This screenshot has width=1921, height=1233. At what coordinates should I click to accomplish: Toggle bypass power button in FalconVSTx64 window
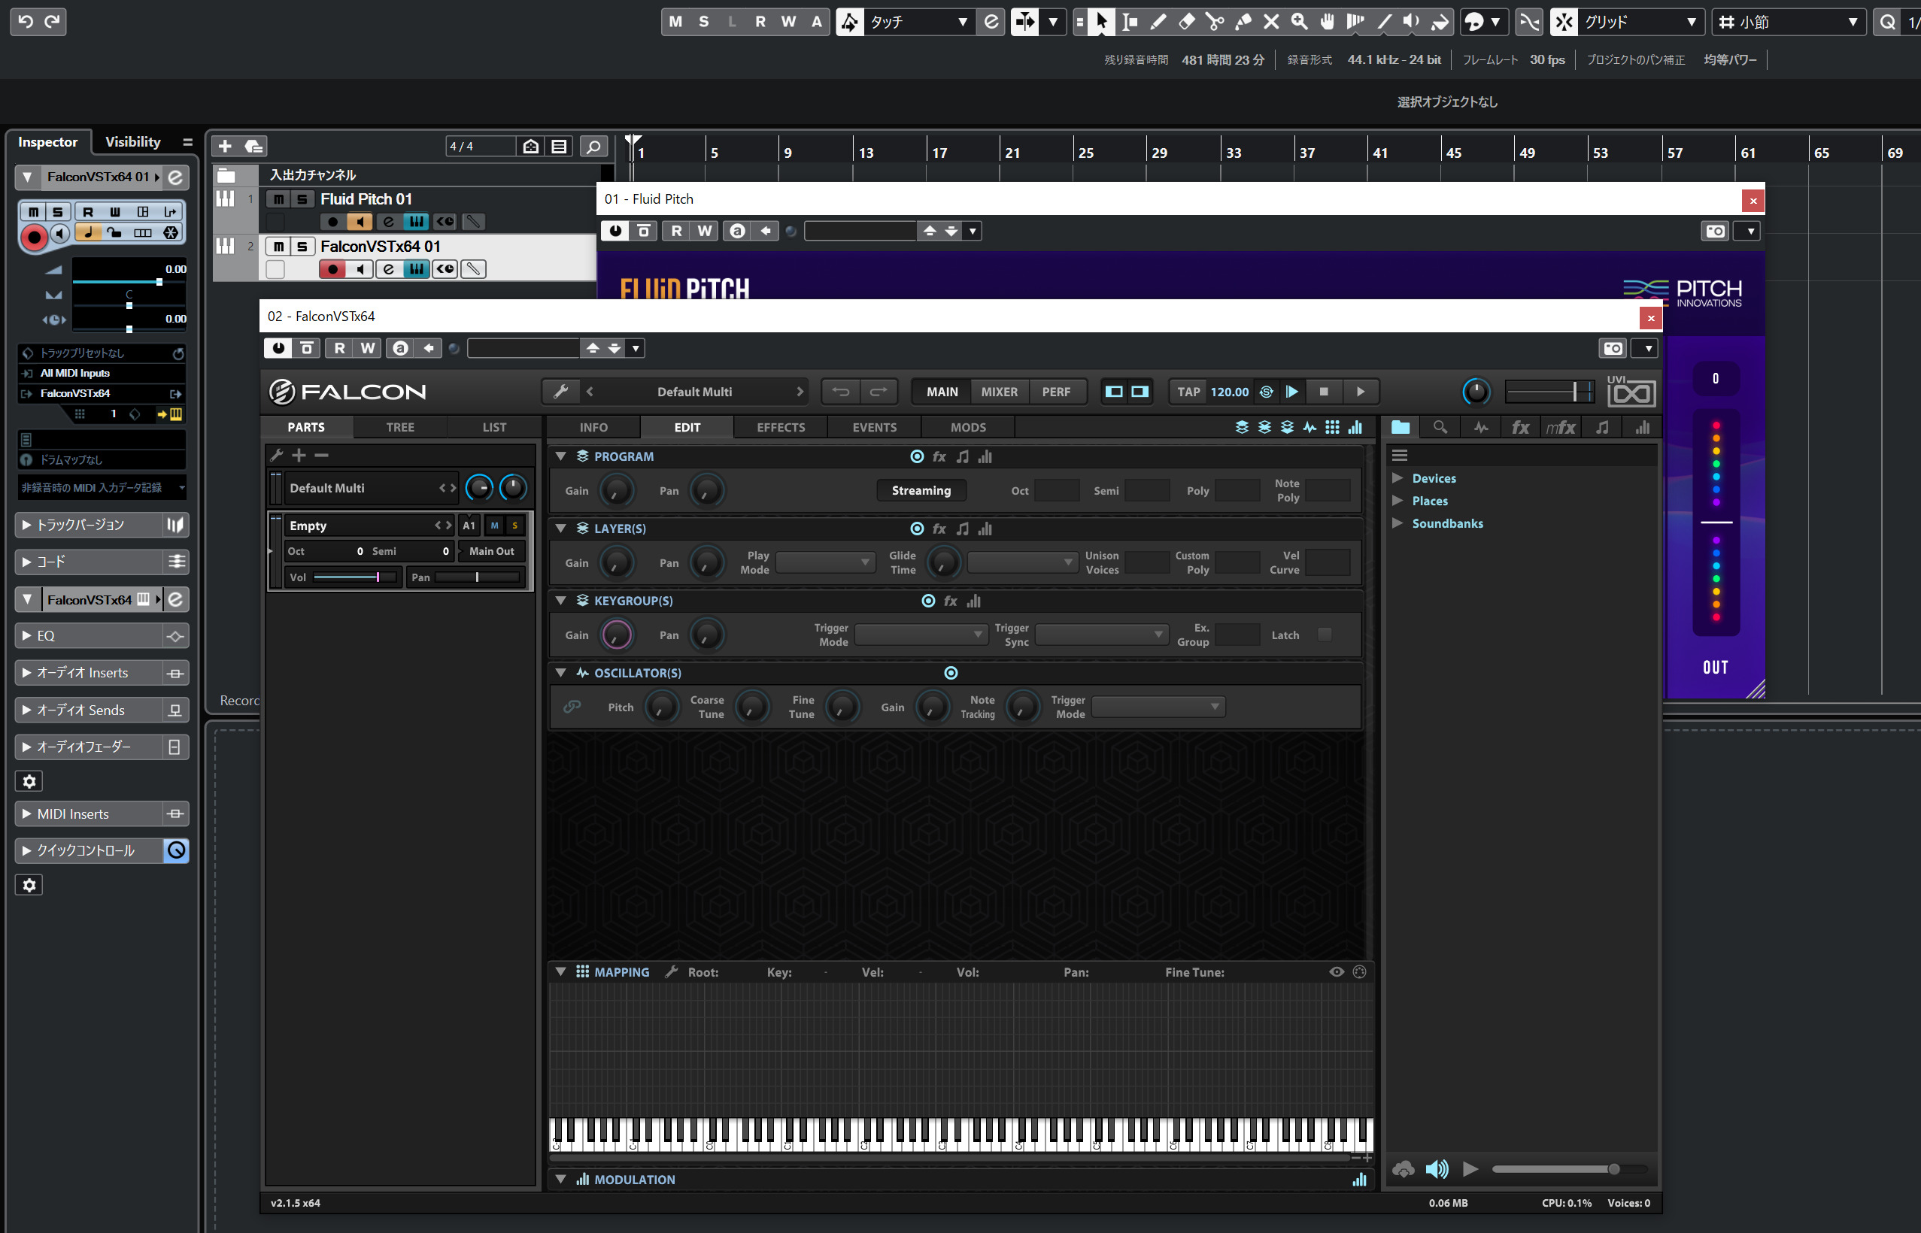click(x=278, y=348)
